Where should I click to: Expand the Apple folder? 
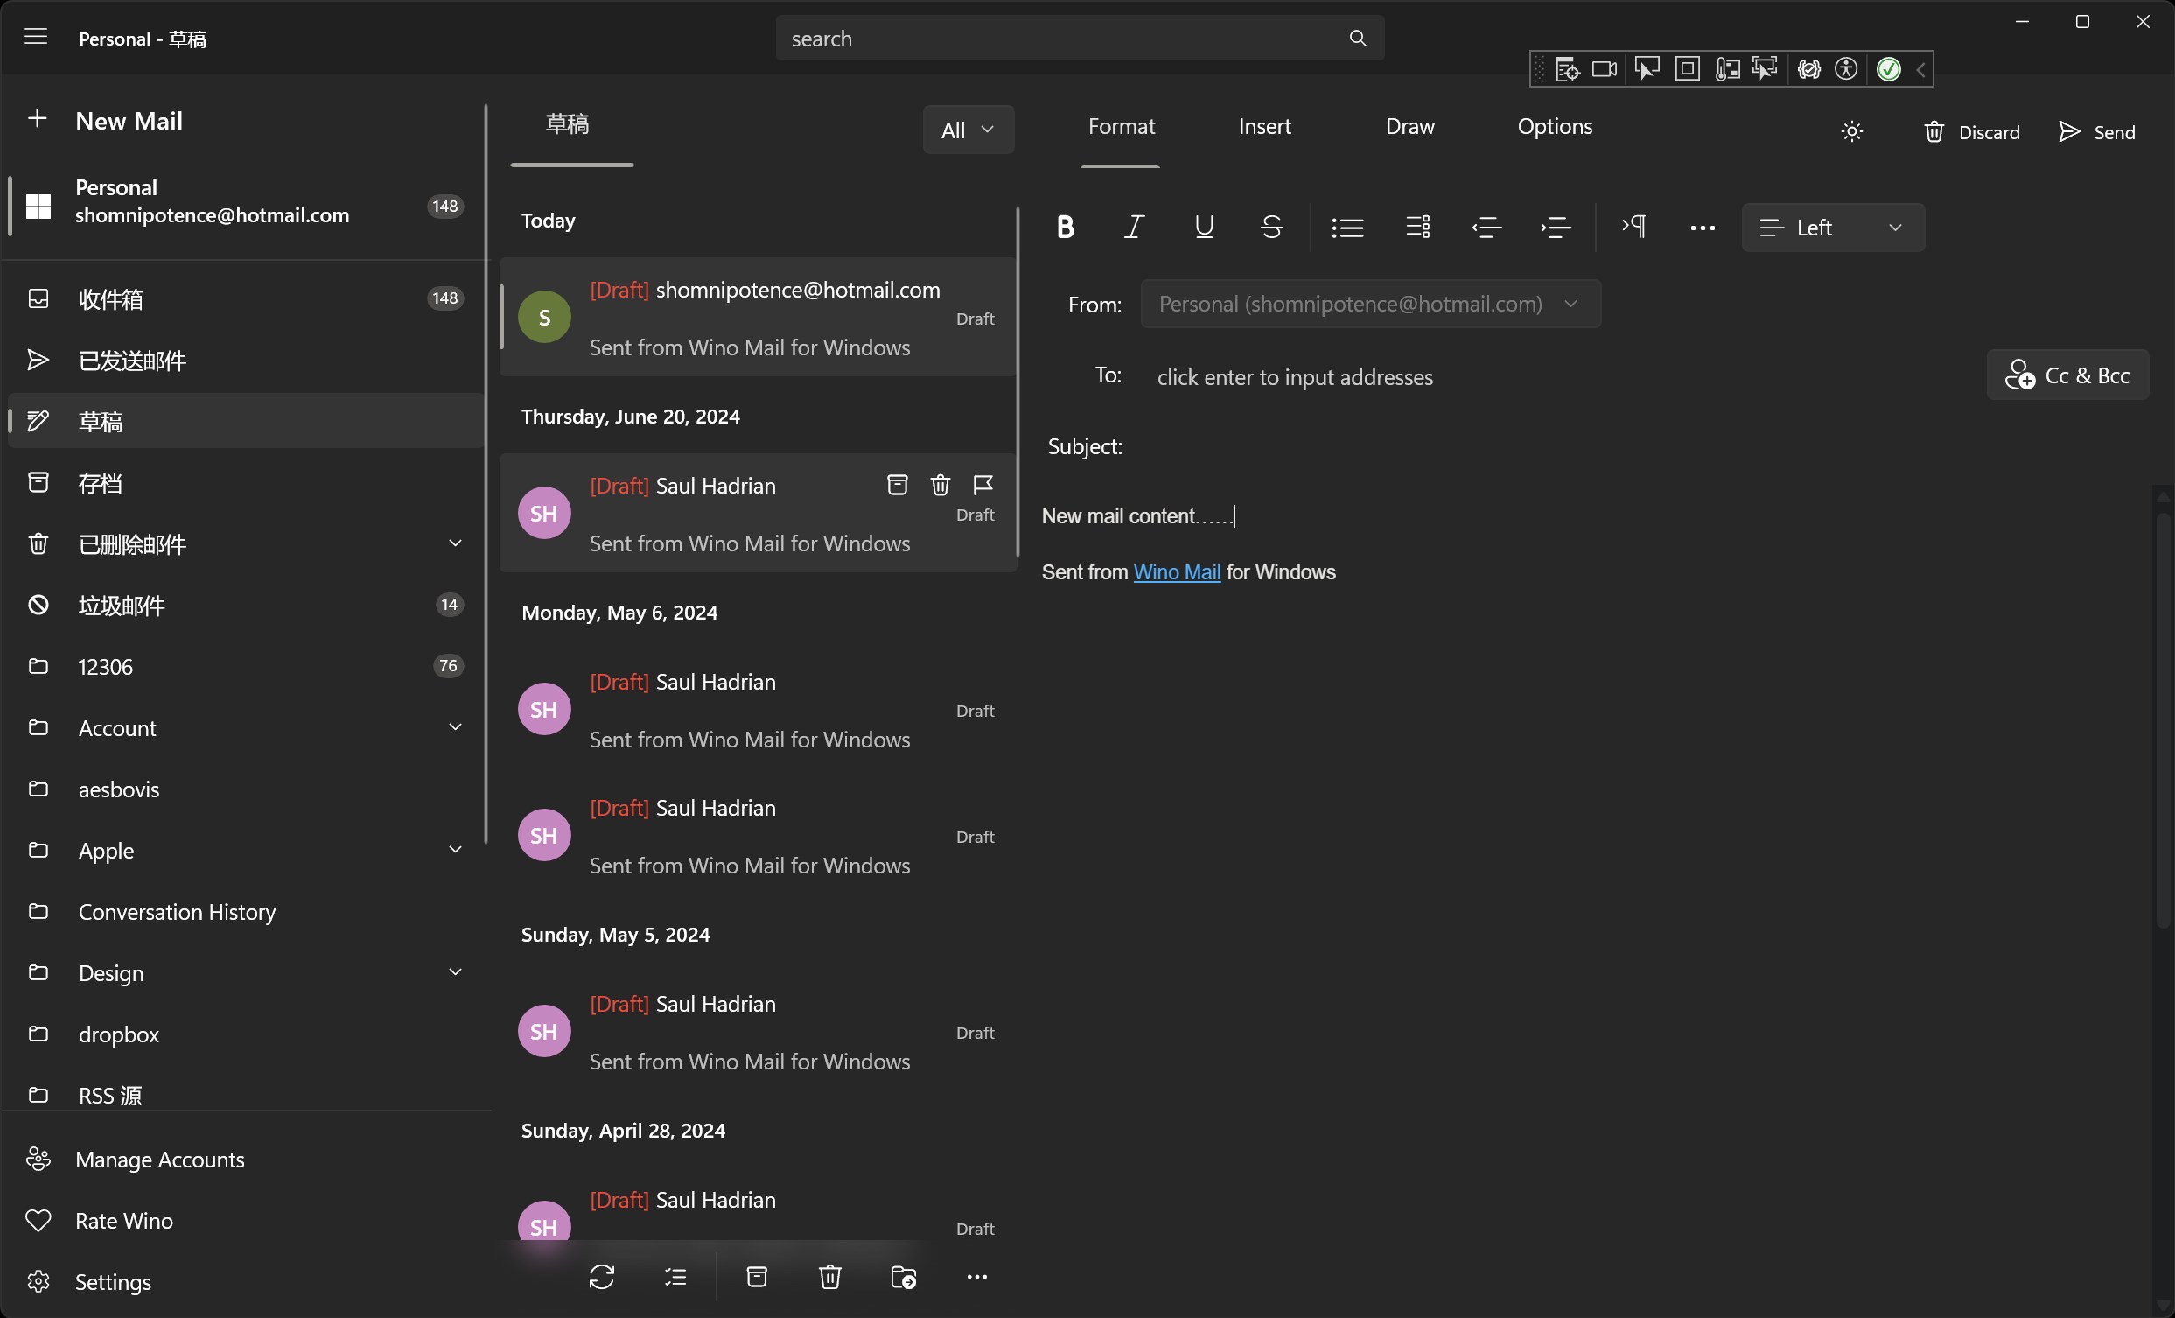(x=455, y=849)
